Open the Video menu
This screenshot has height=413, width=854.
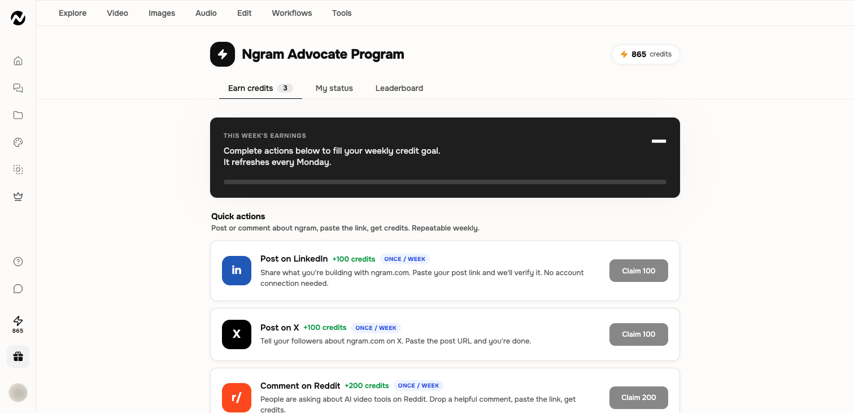(117, 13)
